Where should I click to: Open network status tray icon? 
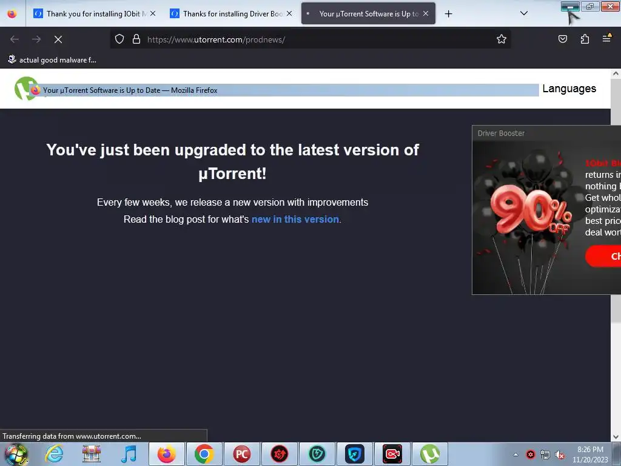[x=545, y=454]
